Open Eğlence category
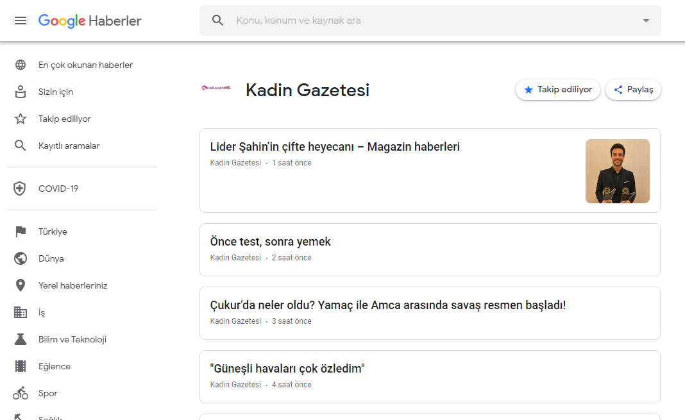 [x=55, y=366]
